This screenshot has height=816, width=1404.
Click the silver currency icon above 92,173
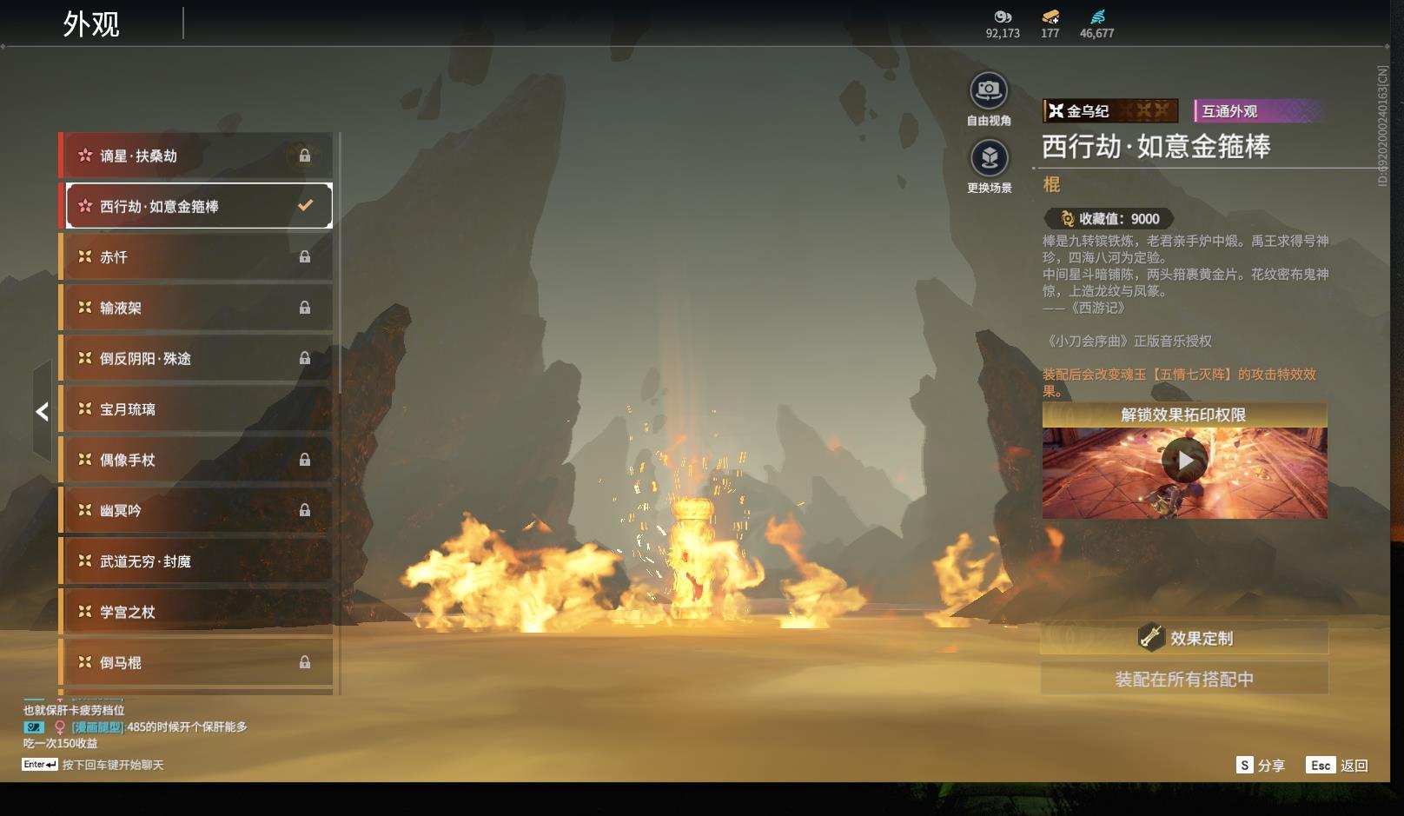click(1003, 17)
